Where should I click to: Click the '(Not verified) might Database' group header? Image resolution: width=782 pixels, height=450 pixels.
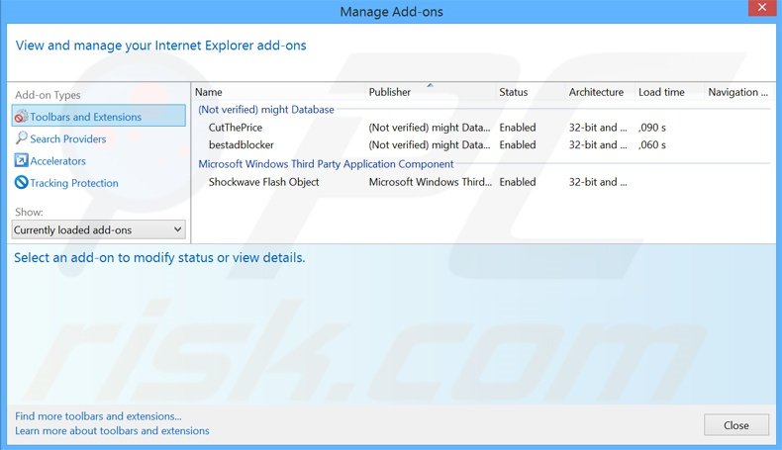[266, 110]
